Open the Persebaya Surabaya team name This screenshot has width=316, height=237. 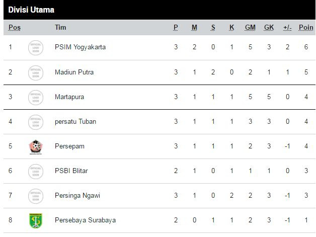click(85, 220)
